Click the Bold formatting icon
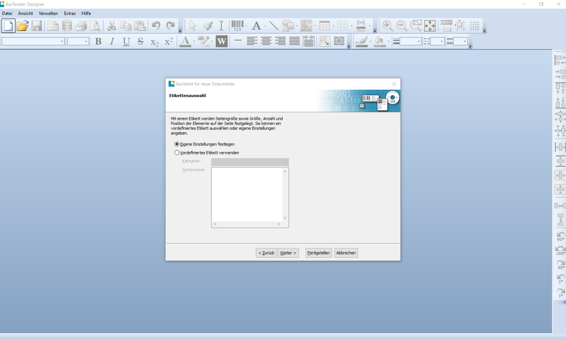Image resolution: width=566 pixels, height=339 pixels. point(98,42)
